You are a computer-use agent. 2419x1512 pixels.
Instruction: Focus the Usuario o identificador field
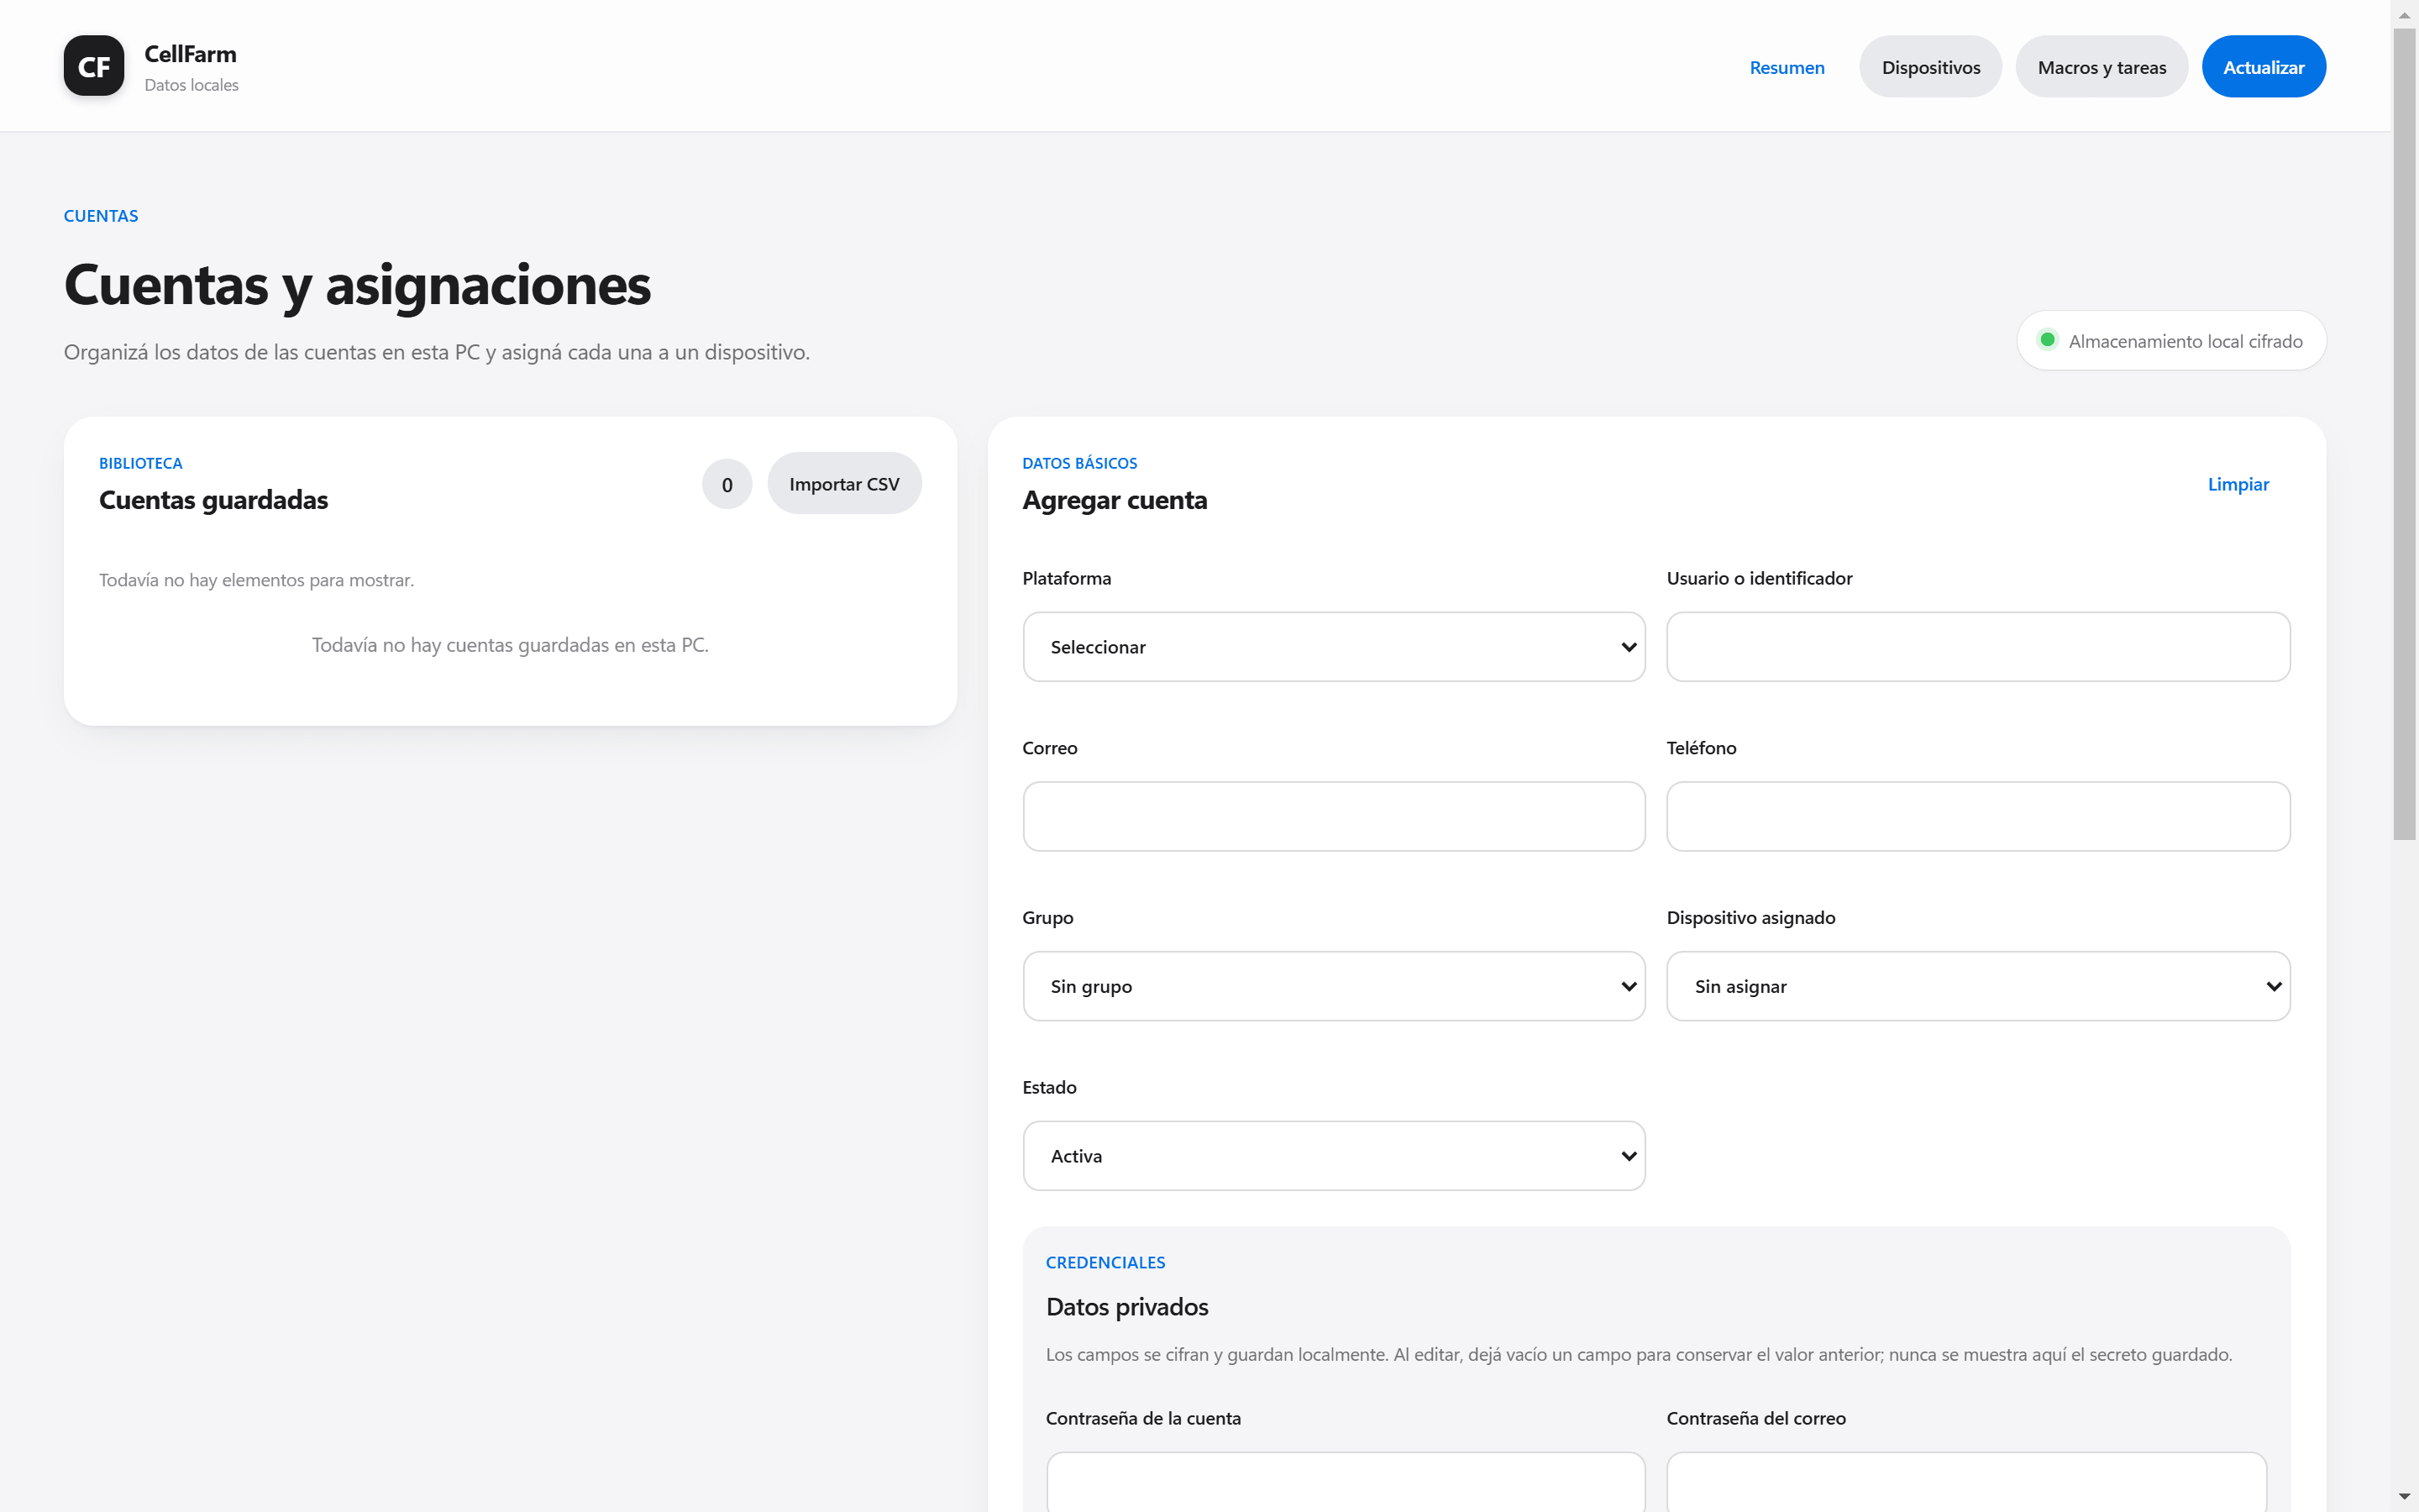(1978, 647)
